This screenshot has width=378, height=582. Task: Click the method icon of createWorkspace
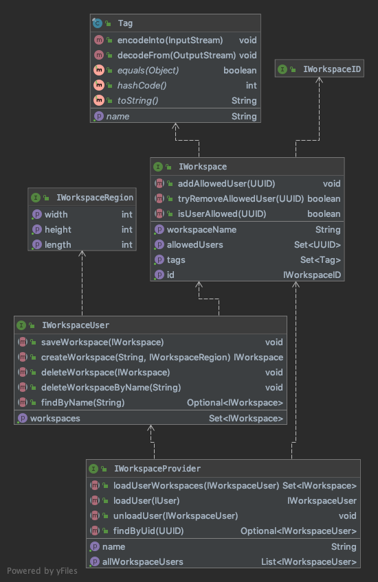(x=23, y=357)
